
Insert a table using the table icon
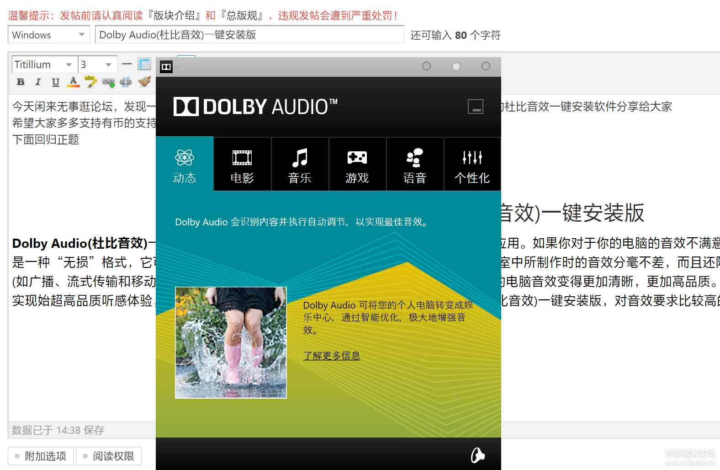point(144,64)
